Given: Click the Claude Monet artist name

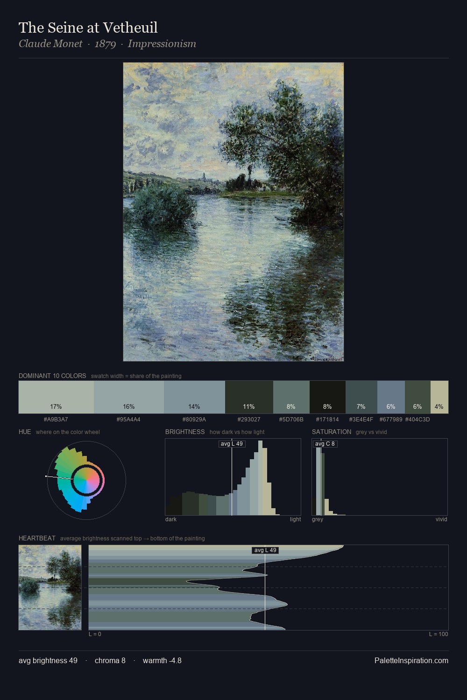Looking at the screenshot, I should pyautogui.click(x=50, y=44).
